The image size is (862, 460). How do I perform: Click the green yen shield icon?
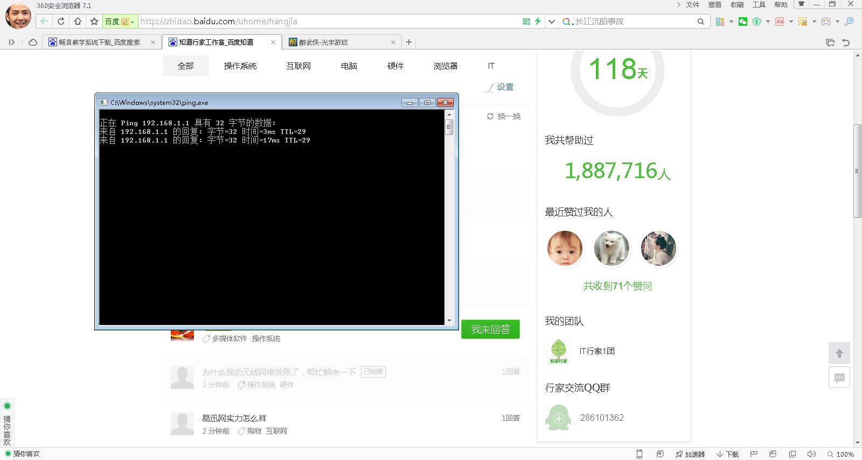tap(756, 22)
